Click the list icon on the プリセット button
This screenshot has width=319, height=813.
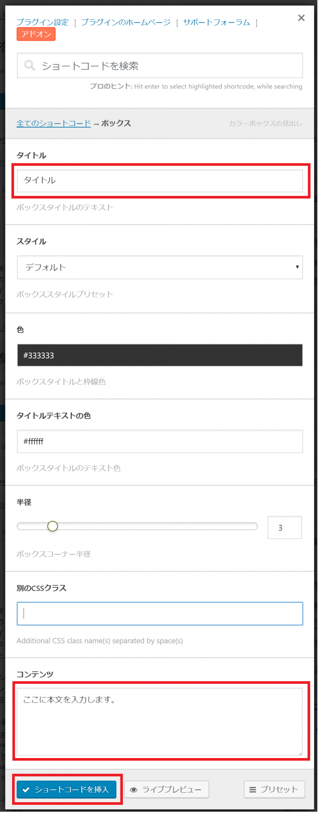[x=252, y=789]
